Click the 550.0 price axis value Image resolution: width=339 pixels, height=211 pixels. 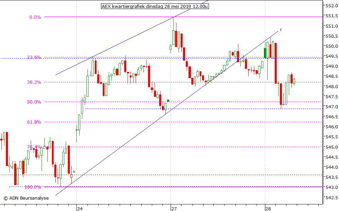331,46
